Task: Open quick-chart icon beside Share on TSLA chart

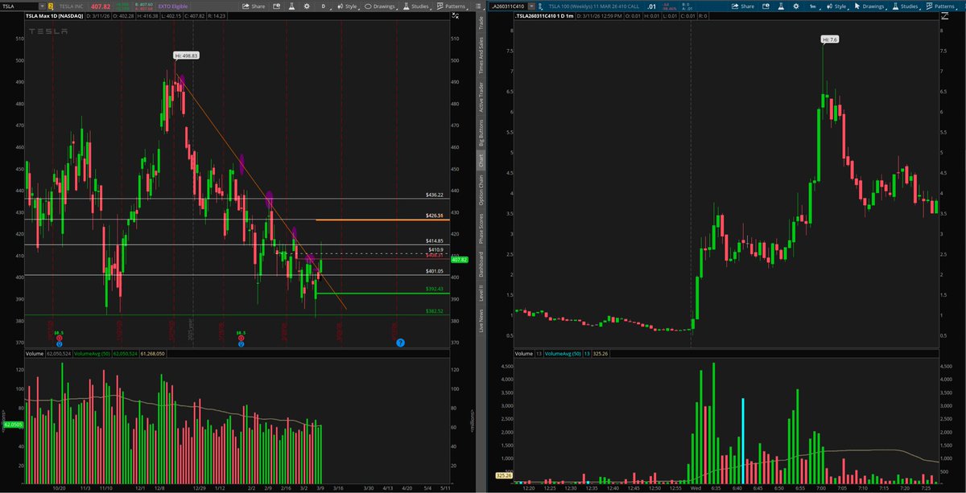Action: [x=276, y=6]
